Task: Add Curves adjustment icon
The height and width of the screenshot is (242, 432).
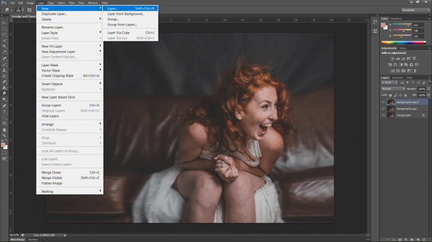Action: click(x=404, y=58)
